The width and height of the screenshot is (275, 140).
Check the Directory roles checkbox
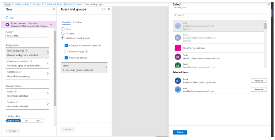tap(66, 52)
